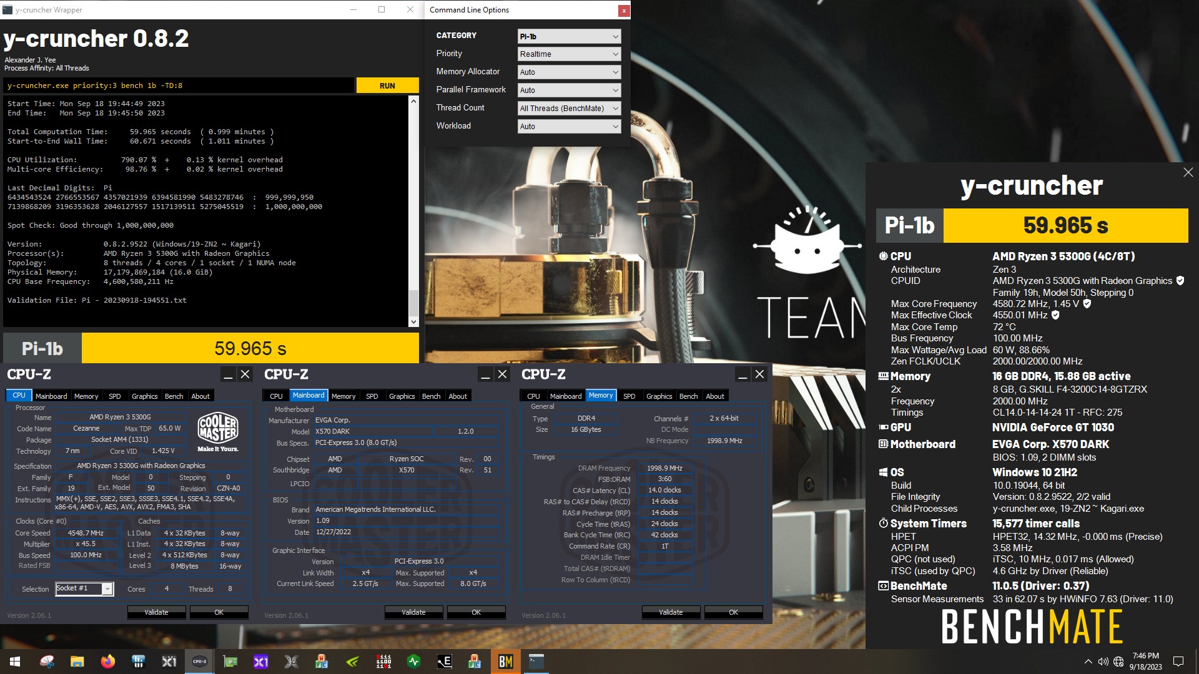Switch to BenchMate via its taskbar icon

pos(505,662)
